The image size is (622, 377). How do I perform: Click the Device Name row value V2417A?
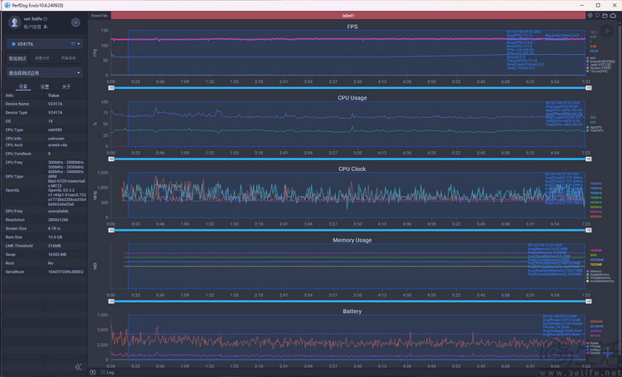tap(55, 104)
